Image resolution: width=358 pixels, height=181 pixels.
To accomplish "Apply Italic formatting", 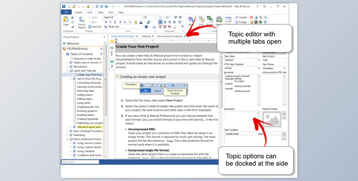I will coord(110,22).
